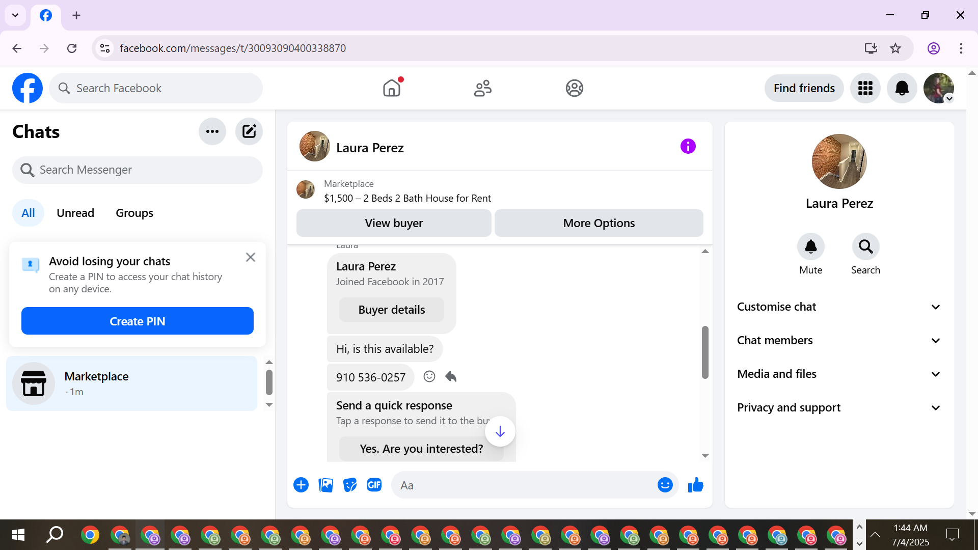The height and width of the screenshot is (550, 978).
Task: Click the conversation information icon
Action: coord(688,147)
